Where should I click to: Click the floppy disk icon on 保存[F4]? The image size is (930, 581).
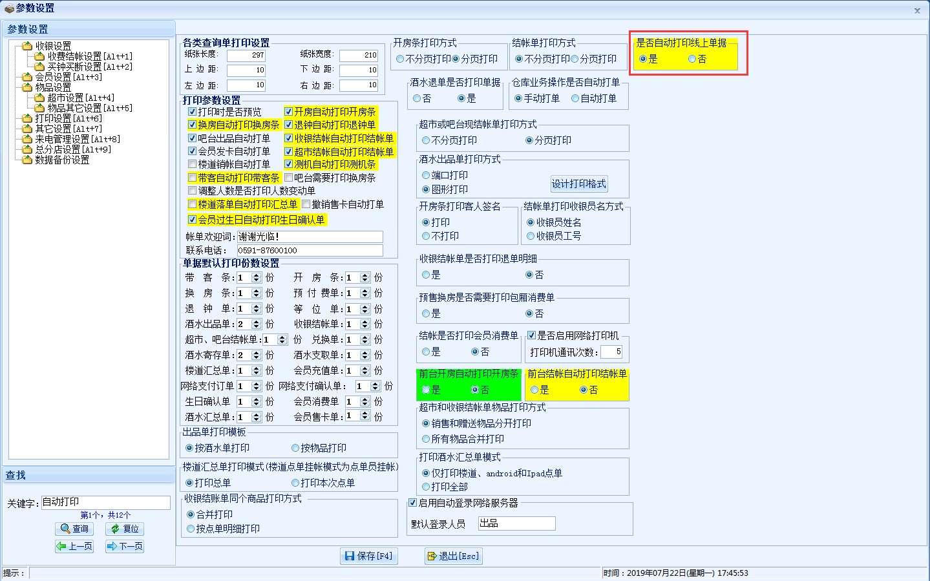[350, 556]
